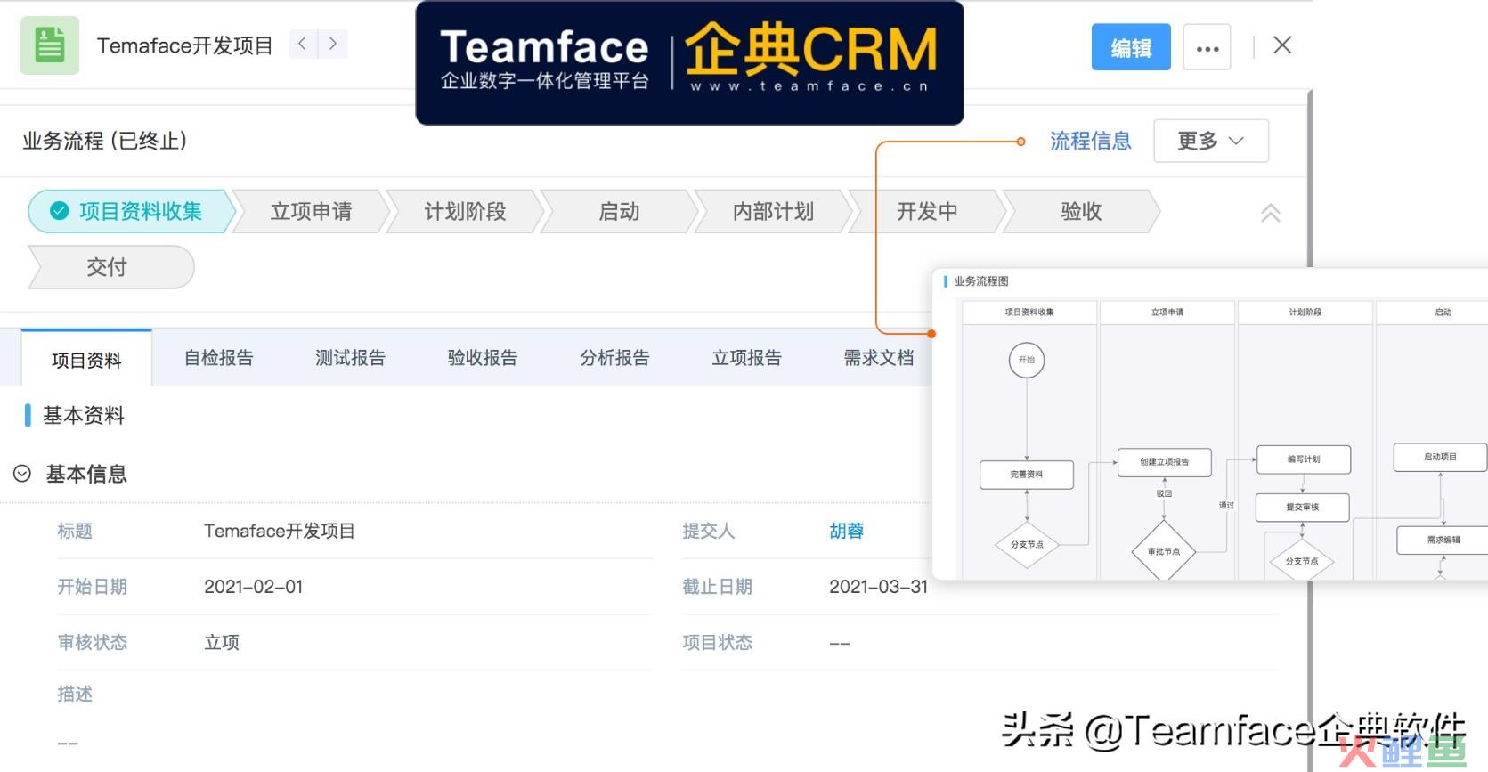This screenshot has height=772, width=1488.
Task: Click end date 2021-03-31
Action: point(879,587)
